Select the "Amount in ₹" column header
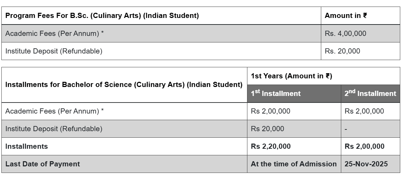This screenshot has width=403, height=175. click(x=346, y=16)
